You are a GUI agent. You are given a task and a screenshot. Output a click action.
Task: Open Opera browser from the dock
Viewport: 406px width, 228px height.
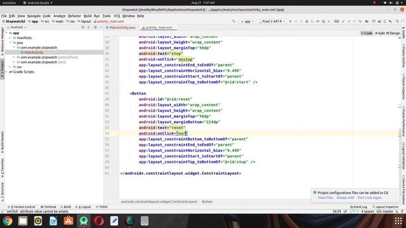99,221
